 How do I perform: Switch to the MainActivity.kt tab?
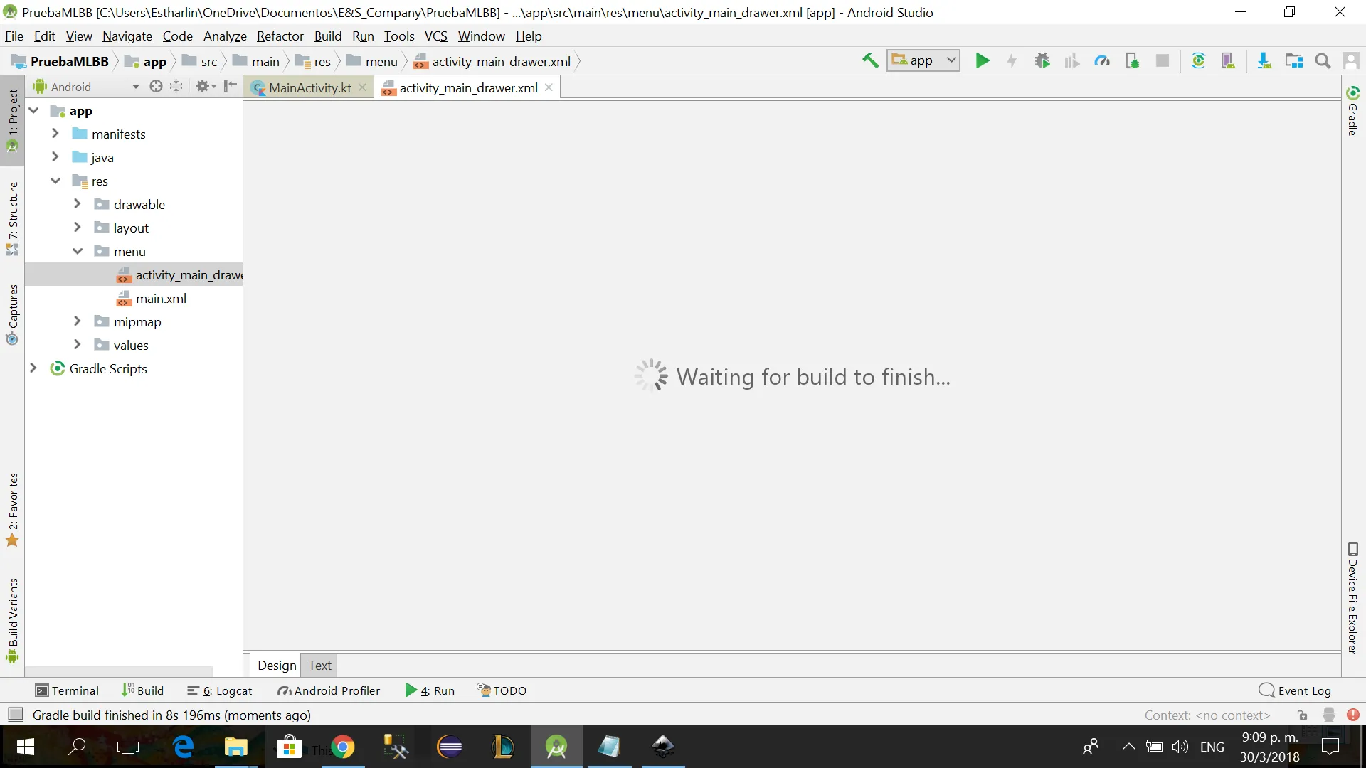coord(309,87)
